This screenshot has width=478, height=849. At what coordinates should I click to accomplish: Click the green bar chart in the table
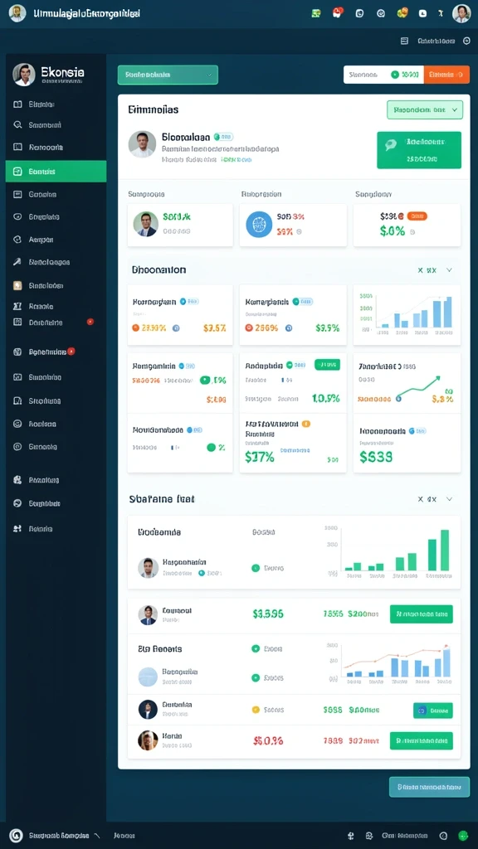pyautogui.click(x=396, y=553)
